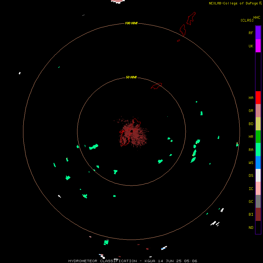Click the GC gray color swatch

tap(258, 201)
